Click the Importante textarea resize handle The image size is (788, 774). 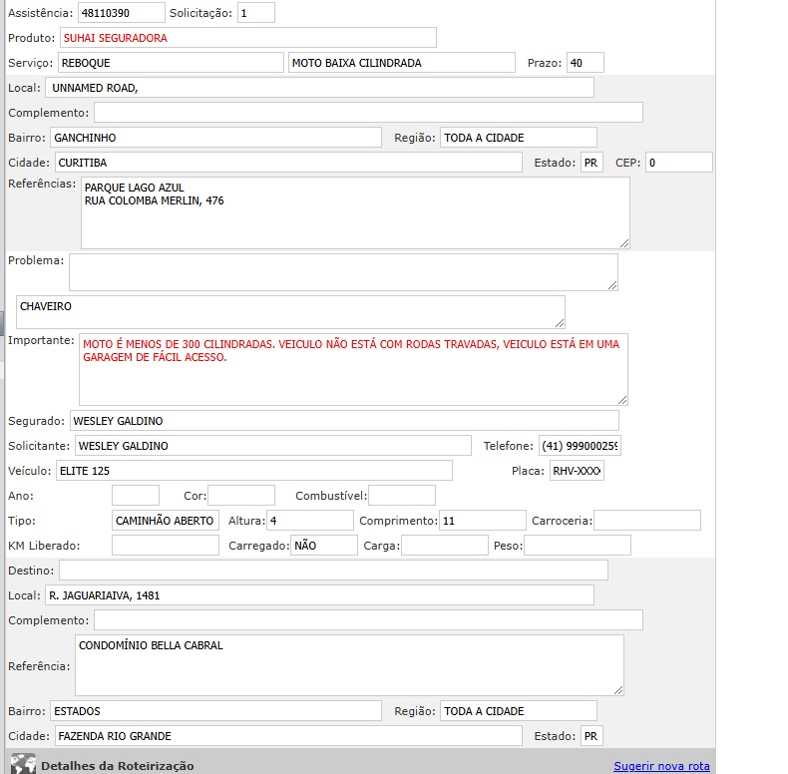click(621, 399)
